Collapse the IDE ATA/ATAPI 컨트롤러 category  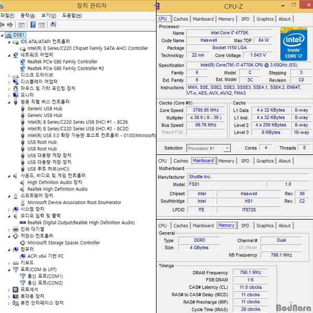(9, 42)
